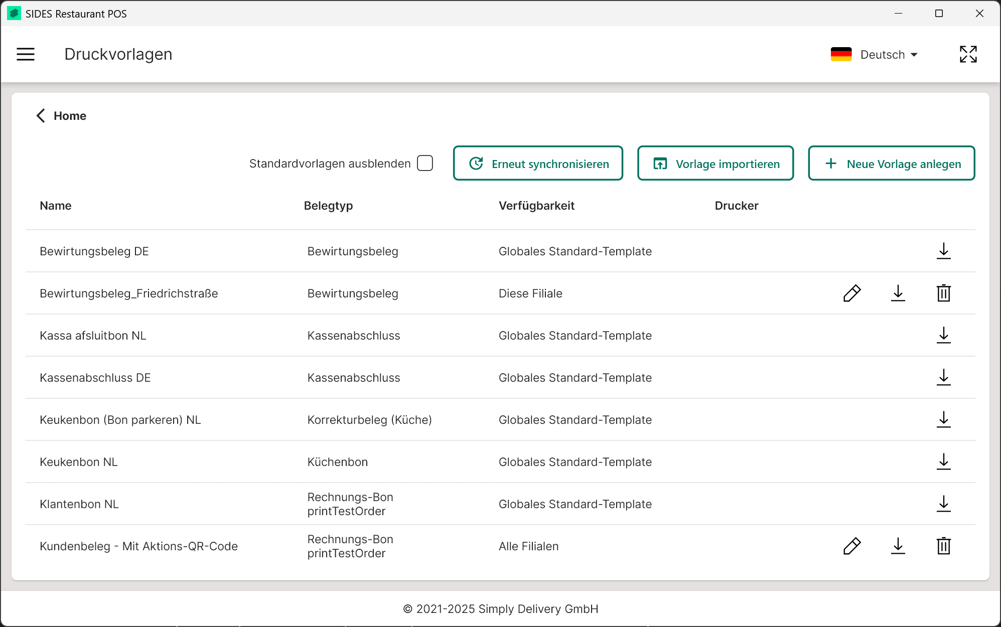Click Vorlage importieren button

[716, 164]
